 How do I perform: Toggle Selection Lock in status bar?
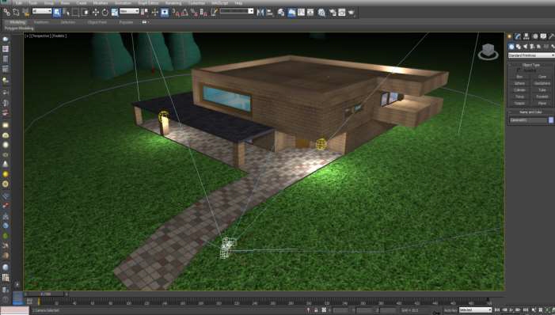pyautogui.click(x=316, y=310)
